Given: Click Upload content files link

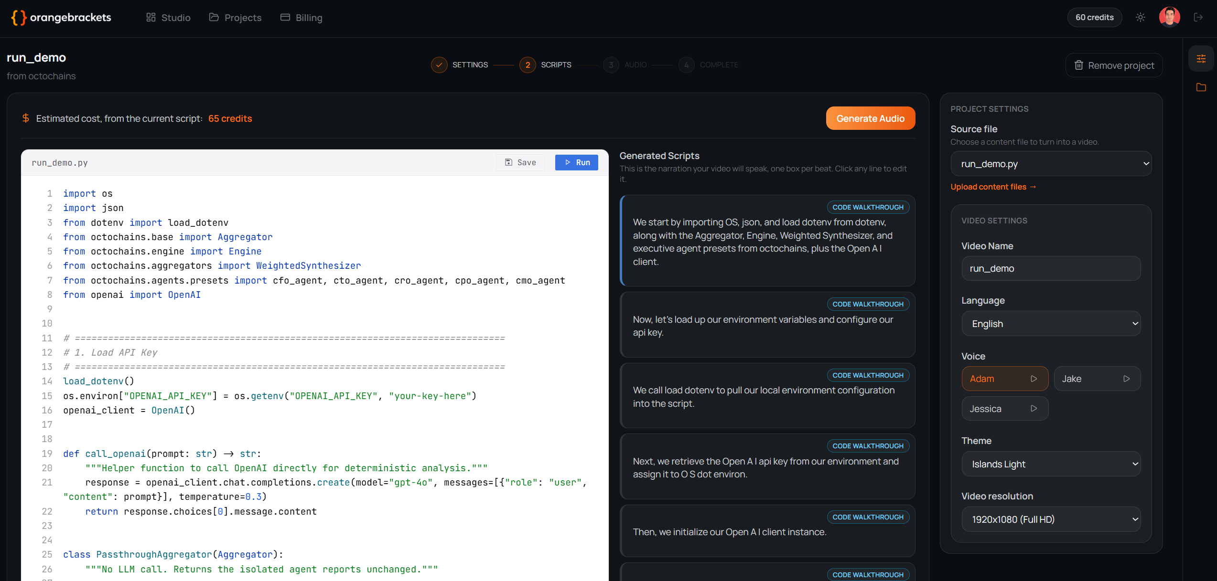Looking at the screenshot, I should (993, 187).
